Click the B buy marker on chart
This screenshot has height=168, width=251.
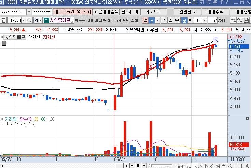(151, 67)
